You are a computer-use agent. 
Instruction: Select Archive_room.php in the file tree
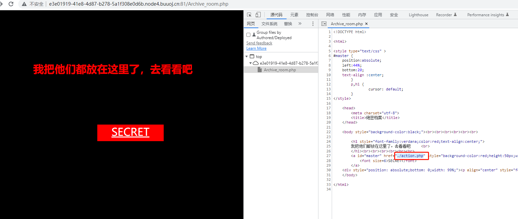click(x=281, y=70)
